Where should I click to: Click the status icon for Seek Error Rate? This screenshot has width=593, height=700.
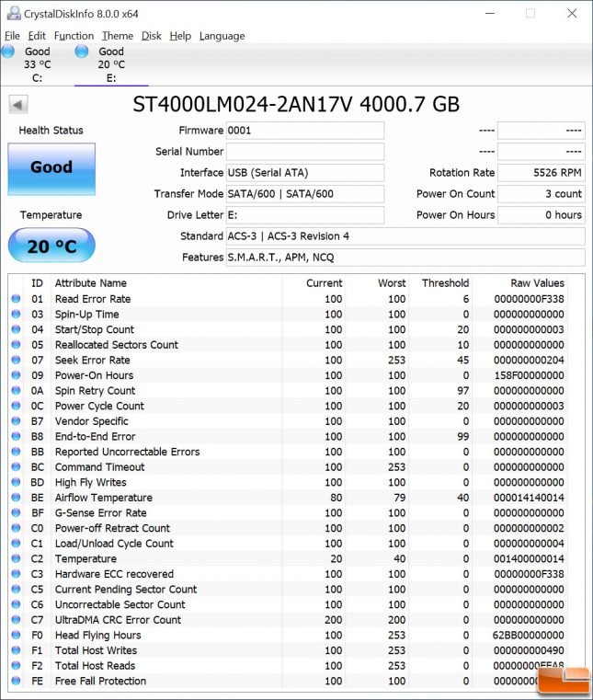coord(16,360)
